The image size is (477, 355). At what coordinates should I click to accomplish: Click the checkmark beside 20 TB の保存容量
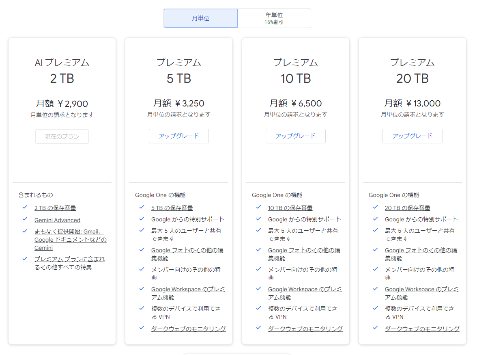coord(376,207)
